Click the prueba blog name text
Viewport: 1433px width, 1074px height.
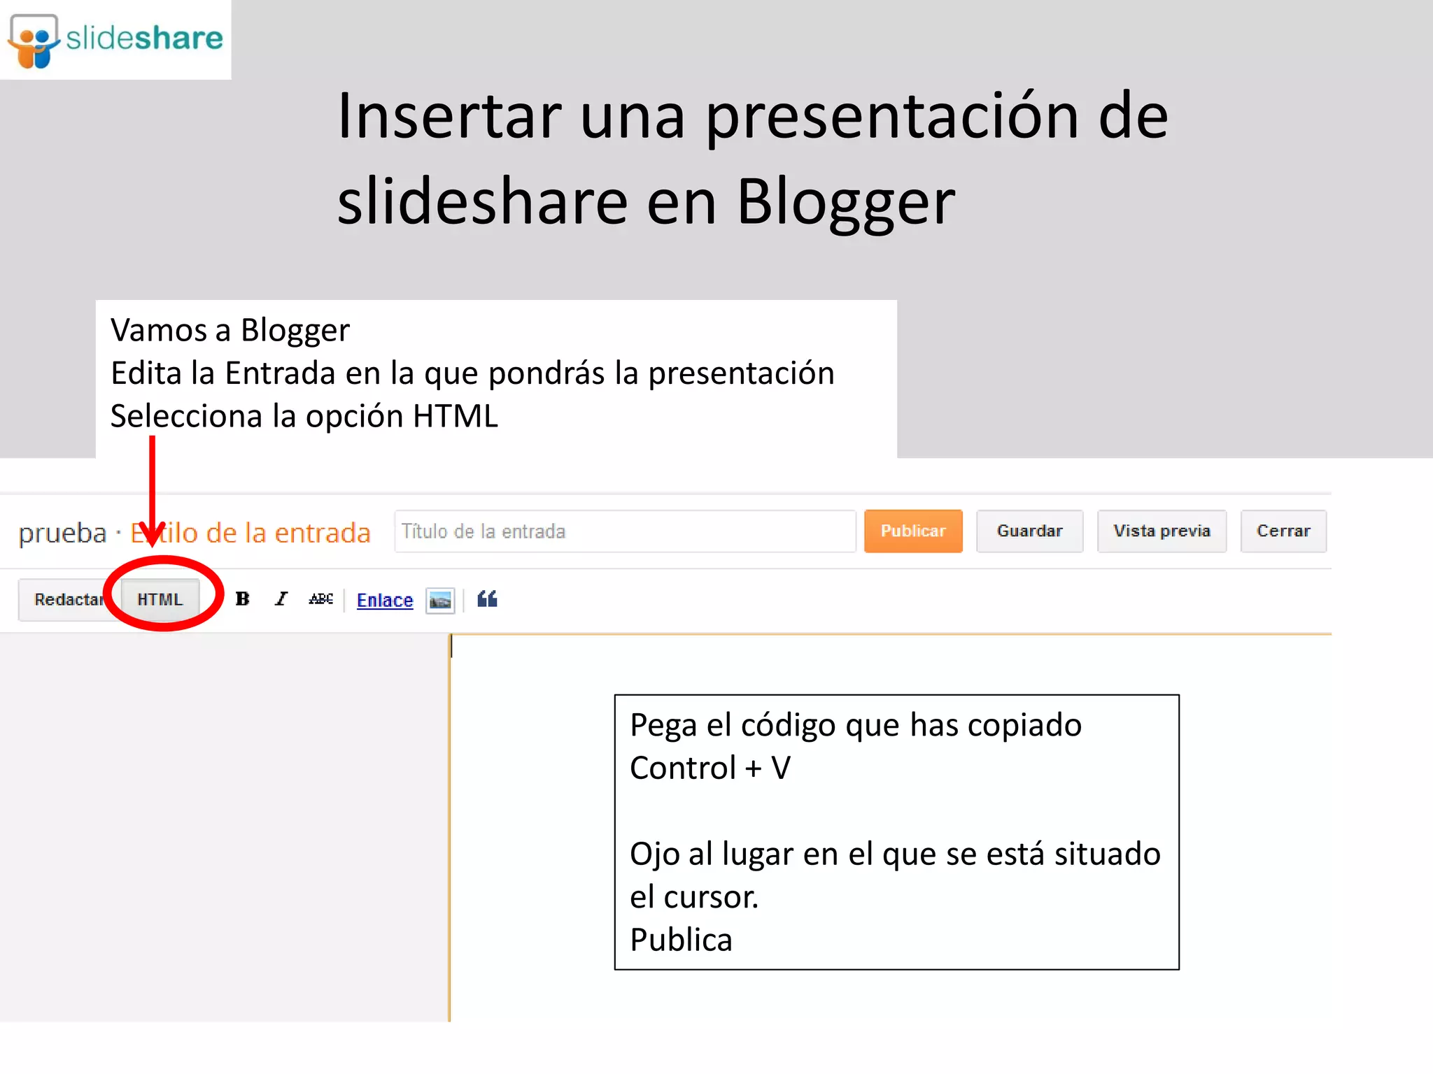pyautogui.click(x=62, y=534)
